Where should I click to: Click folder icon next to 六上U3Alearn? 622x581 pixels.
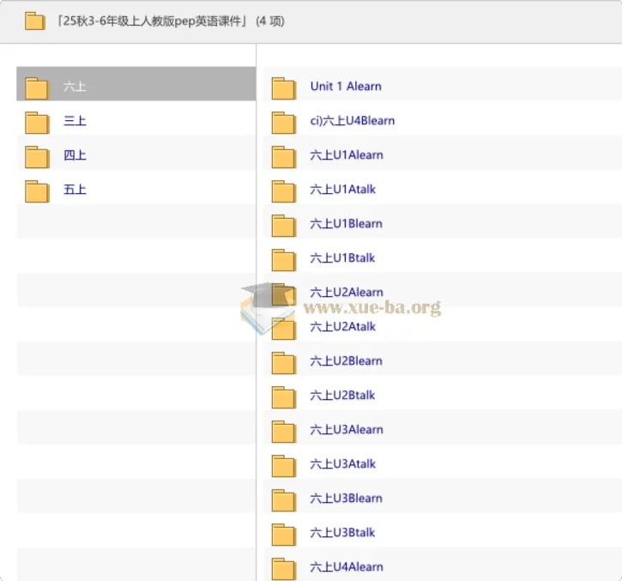[284, 432]
